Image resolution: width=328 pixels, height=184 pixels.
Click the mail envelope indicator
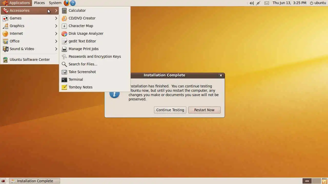267,3
